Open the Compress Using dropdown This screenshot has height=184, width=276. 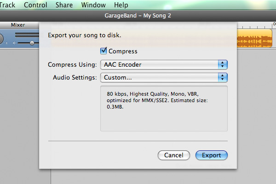(x=164, y=64)
